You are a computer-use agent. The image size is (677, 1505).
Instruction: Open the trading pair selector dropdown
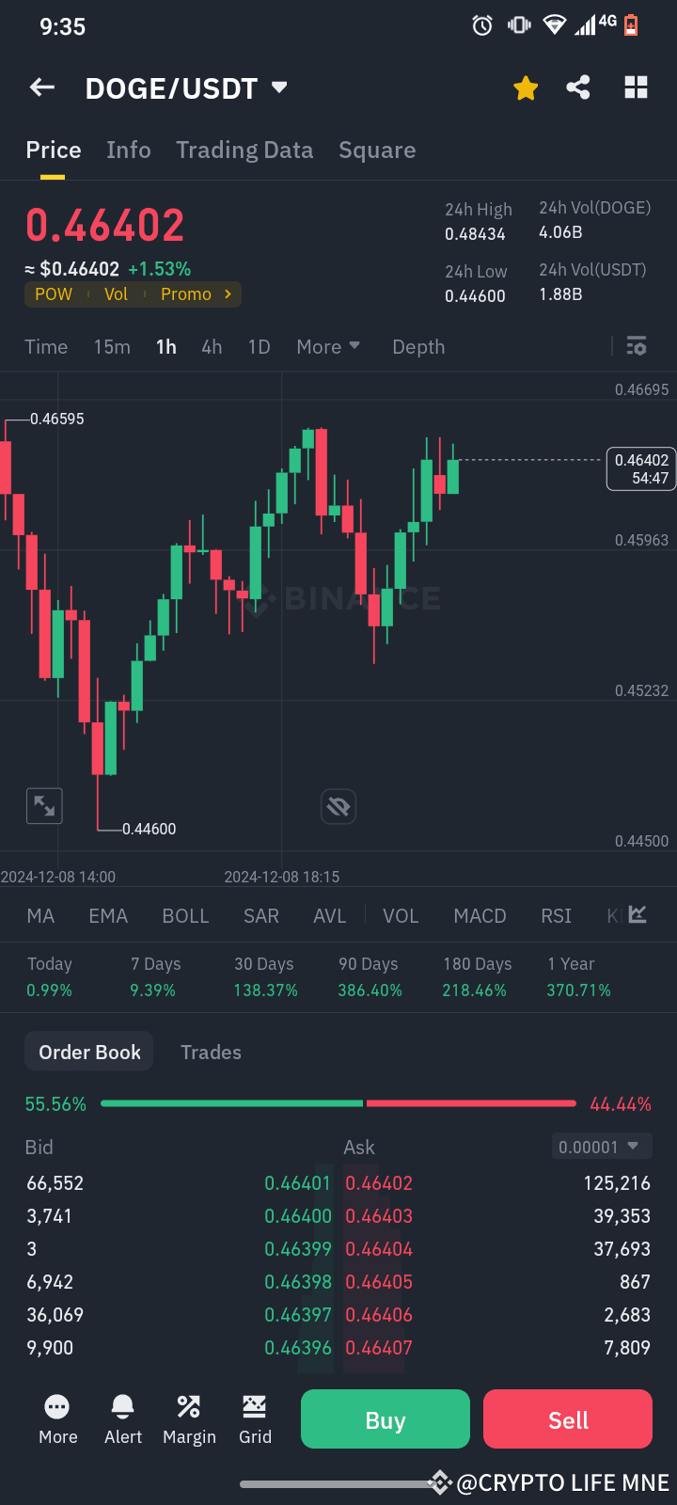[x=278, y=87]
